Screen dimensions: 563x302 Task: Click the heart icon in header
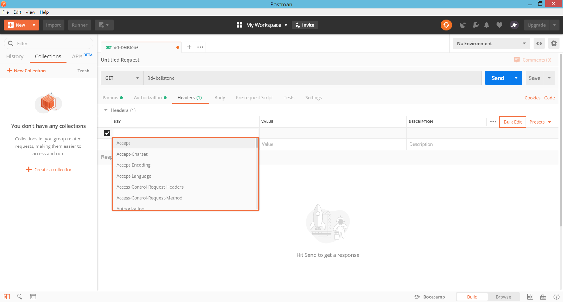(499, 25)
